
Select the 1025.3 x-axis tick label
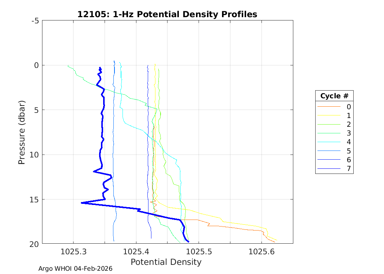tap(73, 252)
